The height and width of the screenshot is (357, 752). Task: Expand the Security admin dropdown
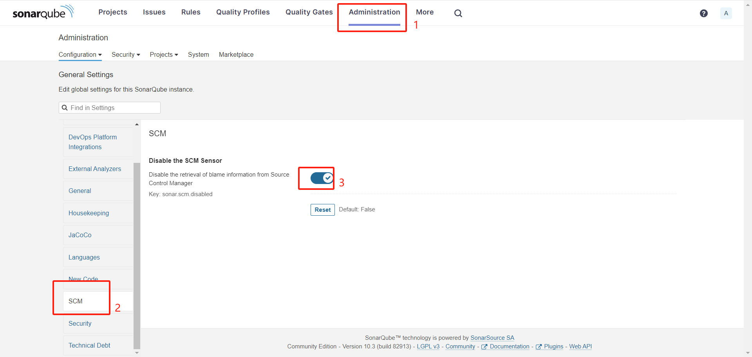[x=126, y=55]
